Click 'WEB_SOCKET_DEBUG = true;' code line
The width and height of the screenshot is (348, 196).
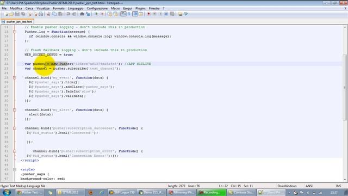click(x=49, y=54)
